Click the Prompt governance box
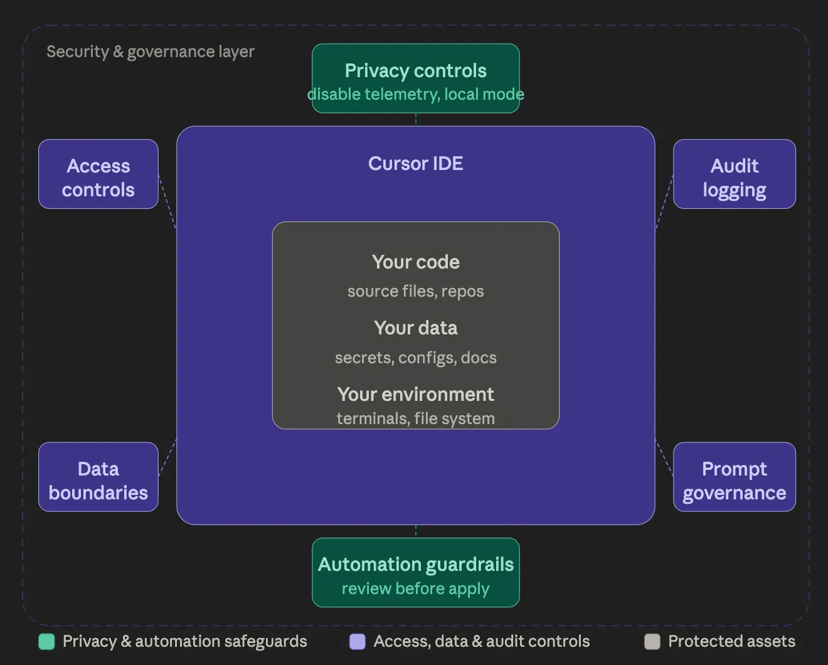The width and height of the screenshot is (828, 665). [x=735, y=477]
